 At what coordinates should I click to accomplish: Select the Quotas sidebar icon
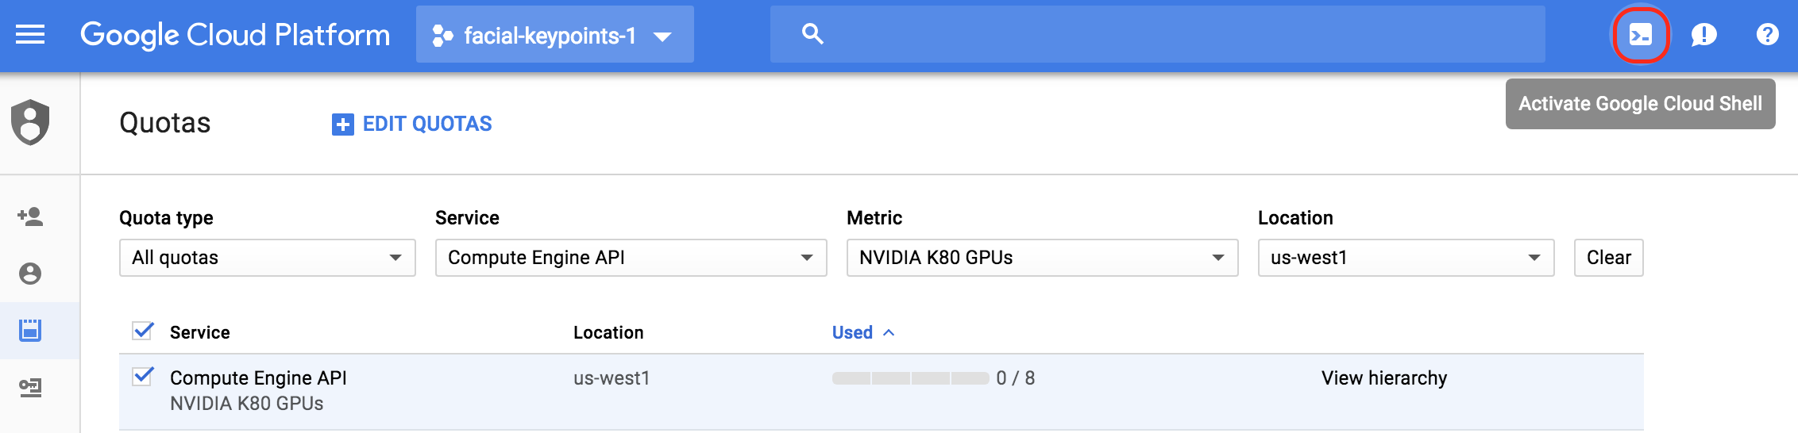pos(30,331)
